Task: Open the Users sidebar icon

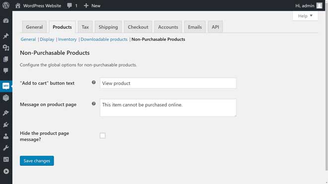Action: tap(6, 136)
